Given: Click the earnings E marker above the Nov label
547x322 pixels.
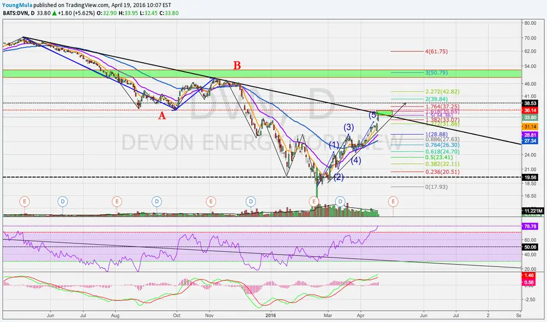Looking at the screenshot, I should tap(211, 201).
